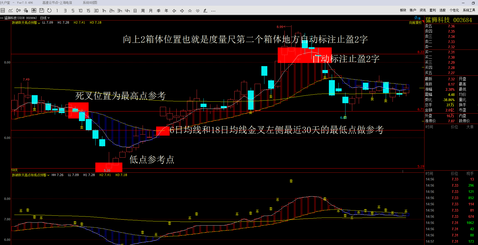This screenshot has width=478, height=245.
Task: Open the quote list view icon
Action: tap(3, 11)
